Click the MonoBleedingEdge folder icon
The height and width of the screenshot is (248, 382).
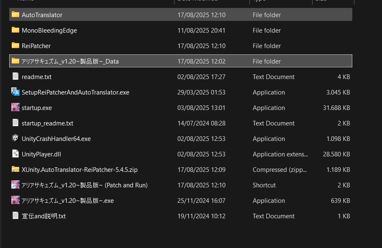(x=15, y=30)
